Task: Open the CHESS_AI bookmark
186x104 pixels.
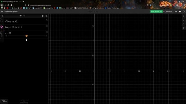Action: pos(70,8)
